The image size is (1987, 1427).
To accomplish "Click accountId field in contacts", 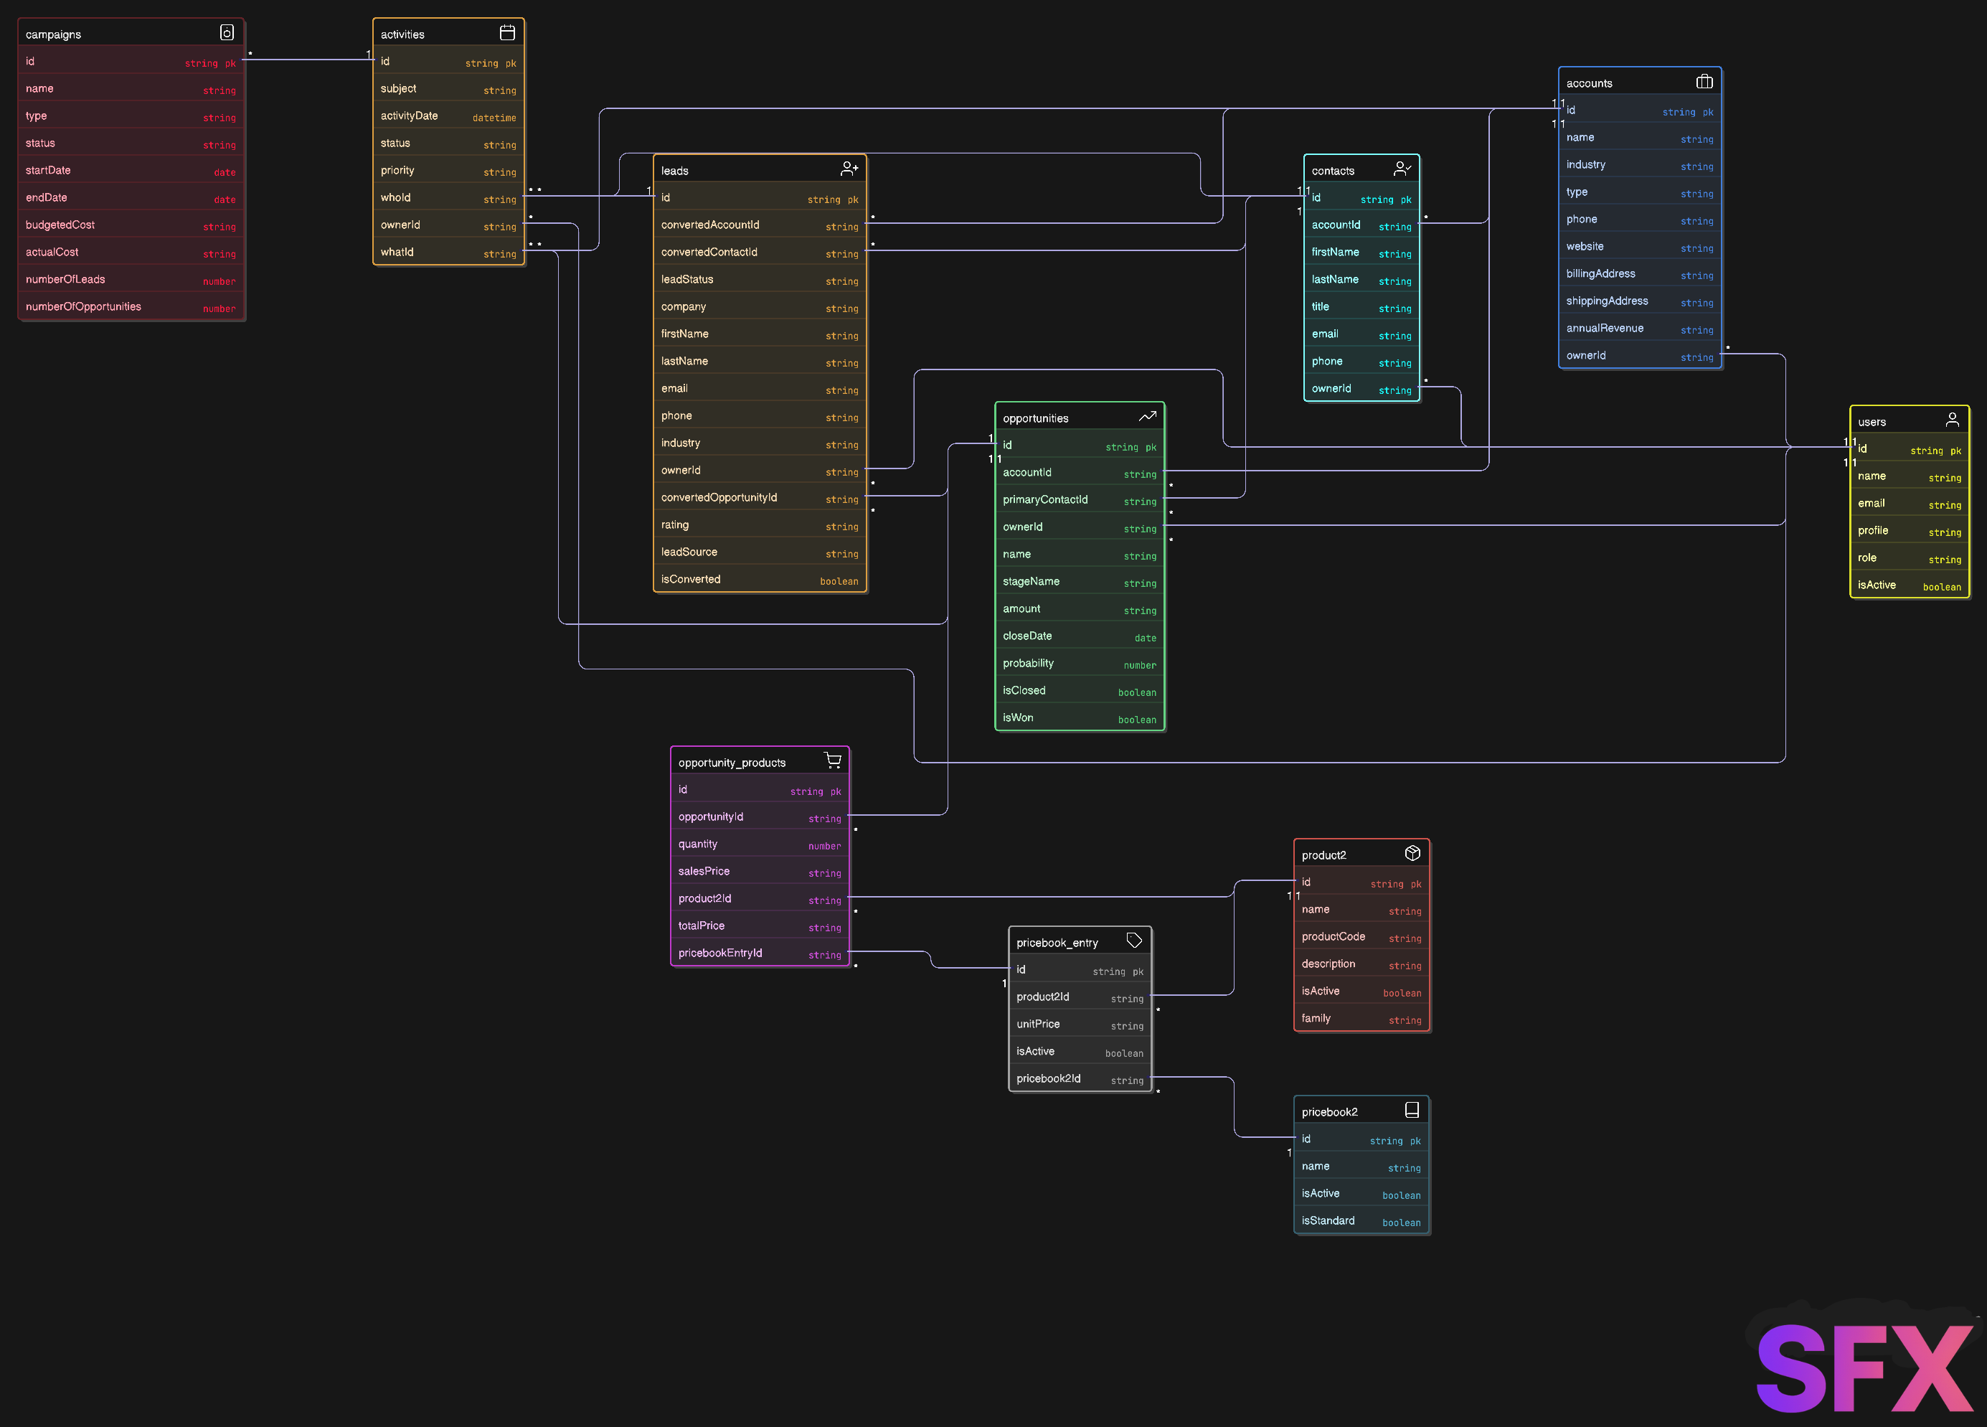I will coord(1361,225).
